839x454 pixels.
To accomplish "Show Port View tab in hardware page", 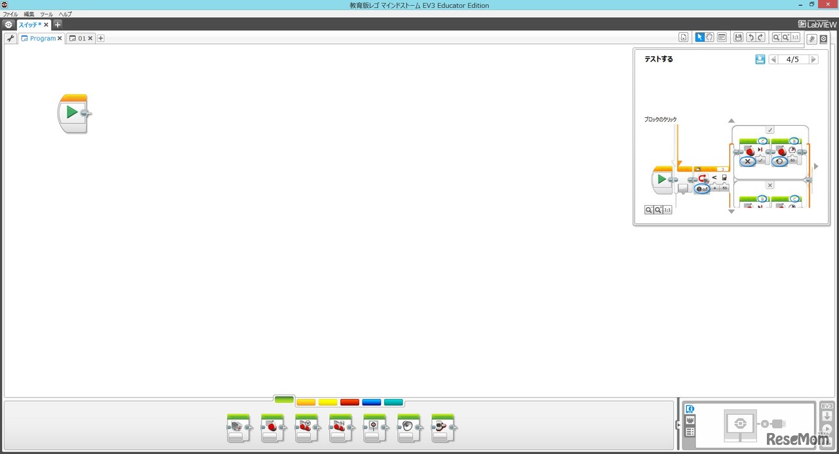I will click(x=690, y=420).
